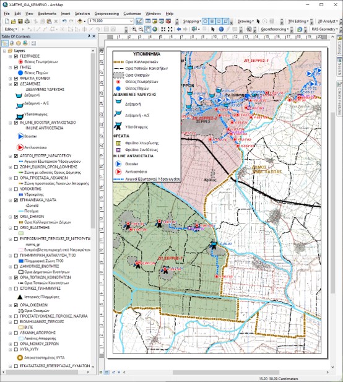The image size is (343, 382).
Task: Select the Zoom Out tool
Action: point(141,29)
